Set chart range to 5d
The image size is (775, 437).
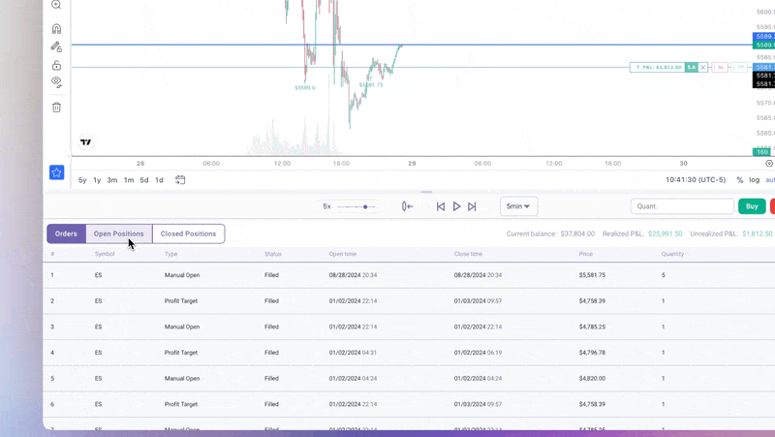point(143,180)
